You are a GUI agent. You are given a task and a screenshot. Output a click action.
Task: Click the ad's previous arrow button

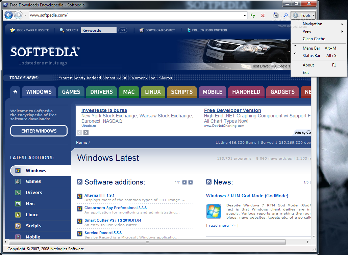pos(79,133)
